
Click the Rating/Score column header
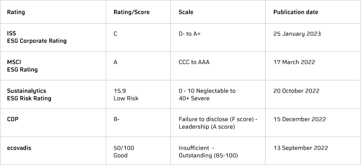(131, 12)
